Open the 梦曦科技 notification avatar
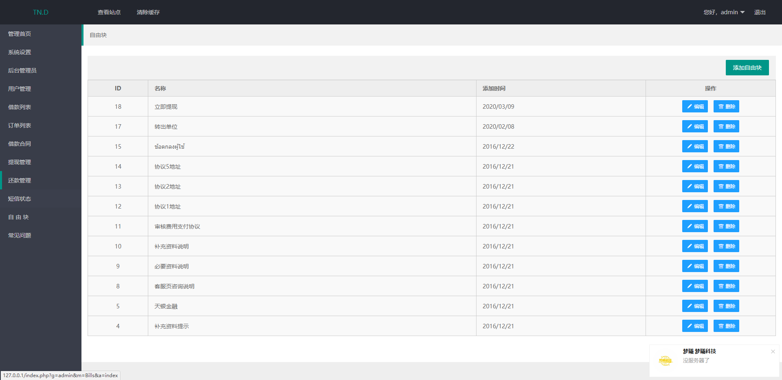 click(x=665, y=360)
